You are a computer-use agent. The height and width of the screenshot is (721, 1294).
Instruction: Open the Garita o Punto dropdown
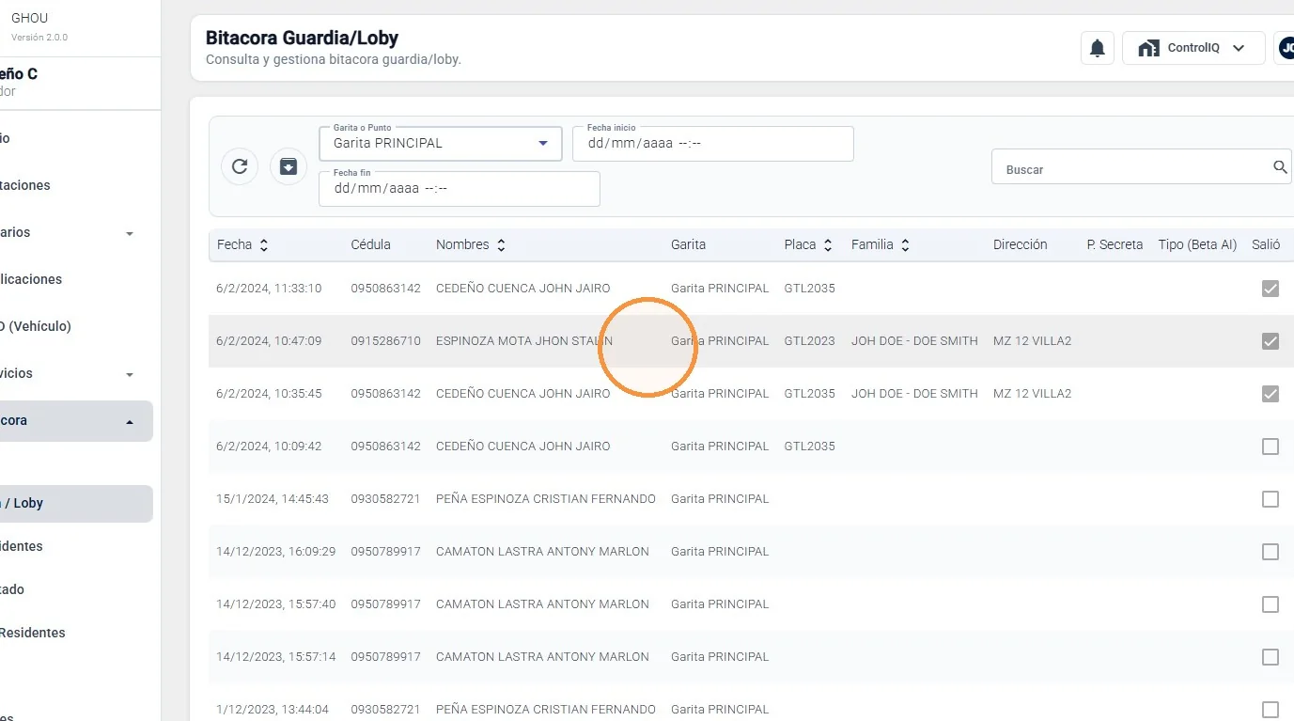click(x=441, y=144)
